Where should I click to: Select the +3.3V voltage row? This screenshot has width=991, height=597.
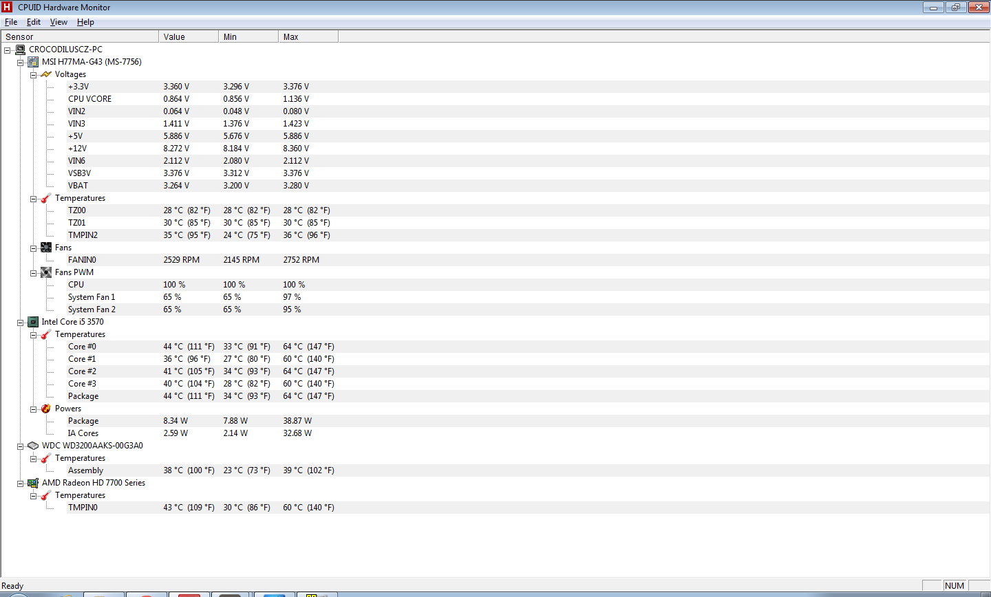coord(528,87)
